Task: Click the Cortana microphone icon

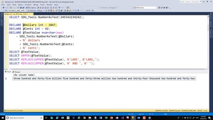Action: coord(41,118)
